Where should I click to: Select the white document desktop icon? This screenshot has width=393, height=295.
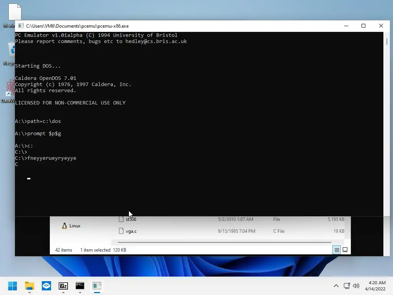coord(15,12)
